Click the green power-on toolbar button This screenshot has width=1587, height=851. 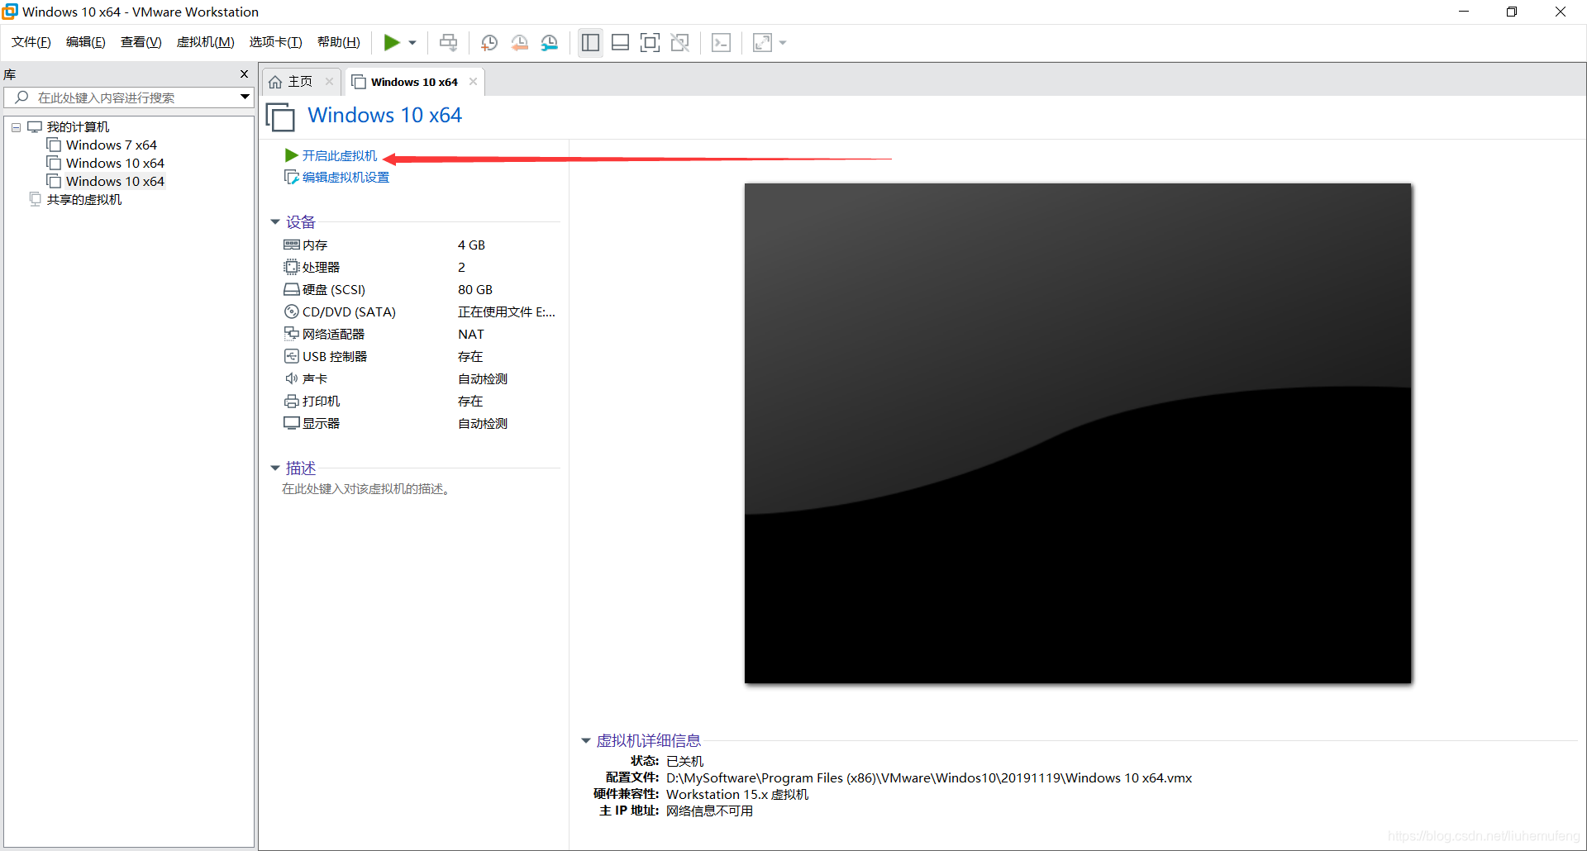392,42
